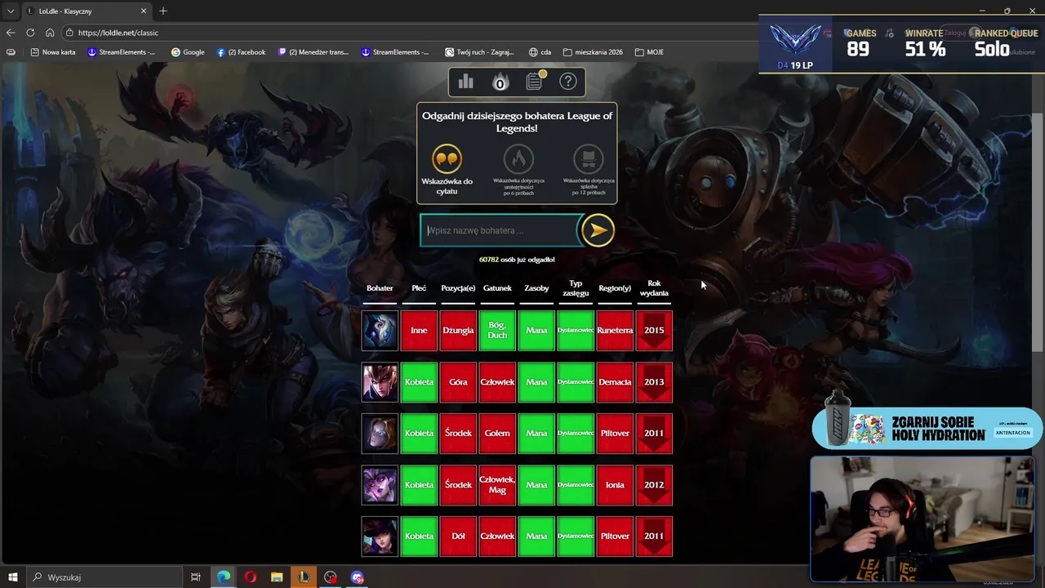Screen dimensions: 1045x588
Task: Submit guess with the yellow arrow button
Action: pos(597,230)
